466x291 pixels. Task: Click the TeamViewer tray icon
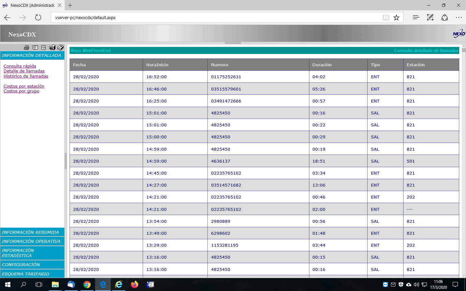click(385, 285)
